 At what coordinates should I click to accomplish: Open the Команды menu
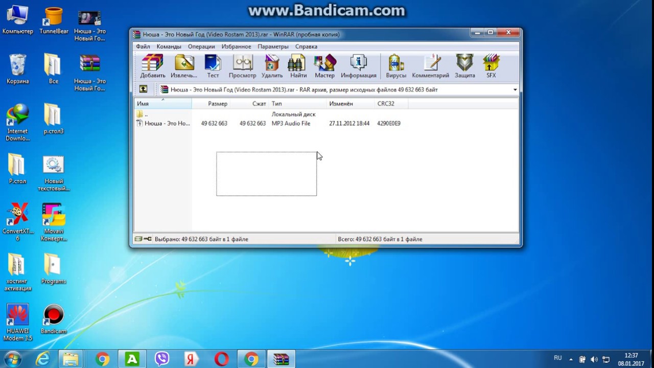click(x=169, y=47)
